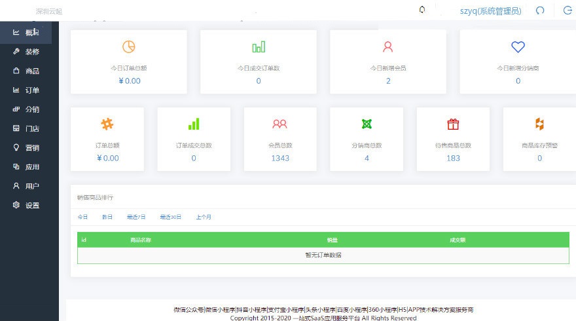Open 设置 in the sidebar
576x321 pixels.
[x=31, y=206]
